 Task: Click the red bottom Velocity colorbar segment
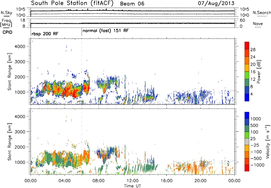pyautogui.click(x=247, y=168)
